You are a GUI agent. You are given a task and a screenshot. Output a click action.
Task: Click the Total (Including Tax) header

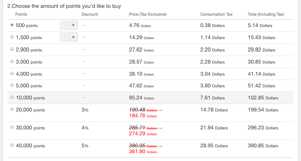tap(266, 14)
